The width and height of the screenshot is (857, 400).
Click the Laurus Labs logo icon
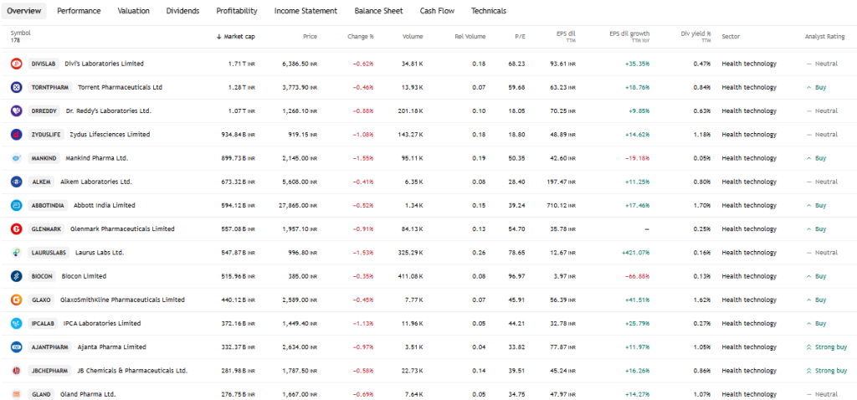(x=17, y=253)
